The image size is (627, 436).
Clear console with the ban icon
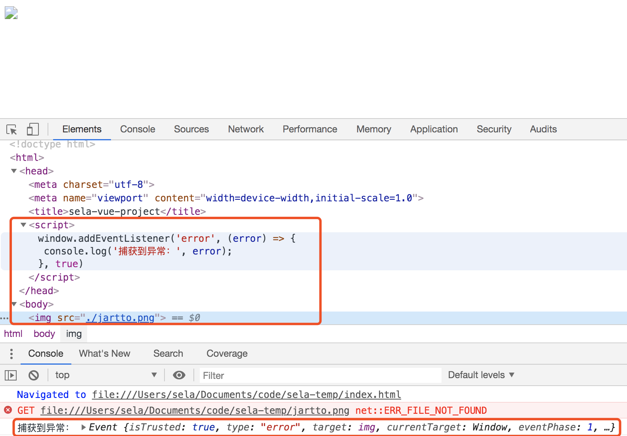point(34,375)
